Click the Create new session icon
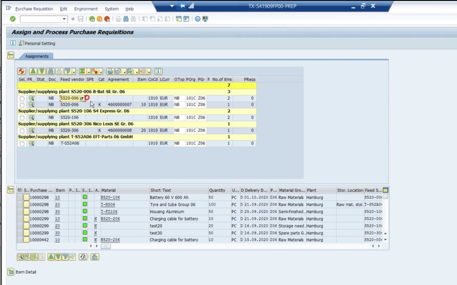The height and width of the screenshot is (285, 457). tap(178, 19)
